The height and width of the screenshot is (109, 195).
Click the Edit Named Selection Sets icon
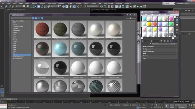coord(85,6)
